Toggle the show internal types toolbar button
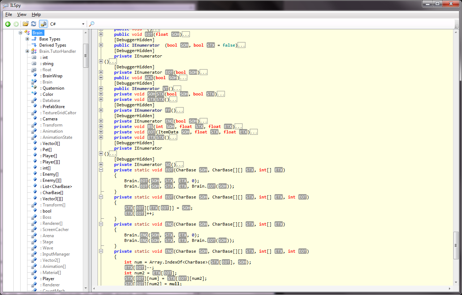Viewport: 462px width, 295px height. pos(43,24)
